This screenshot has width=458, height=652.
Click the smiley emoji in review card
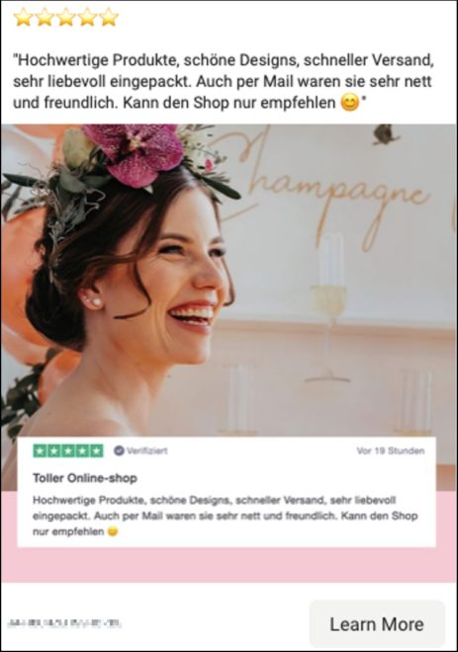(x=113, y=531)
